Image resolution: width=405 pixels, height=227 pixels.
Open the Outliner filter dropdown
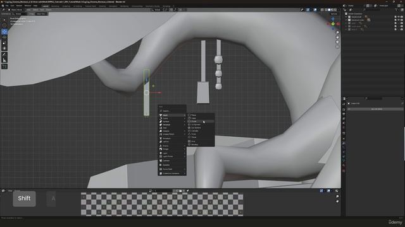[x=397, y=10]
